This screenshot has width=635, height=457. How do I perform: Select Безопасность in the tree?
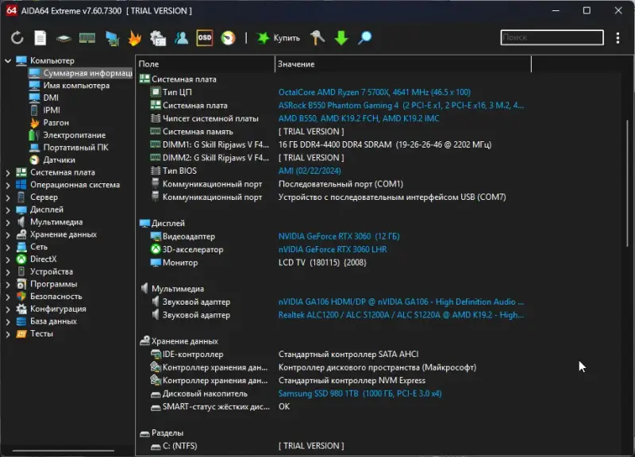coord(56,297)
